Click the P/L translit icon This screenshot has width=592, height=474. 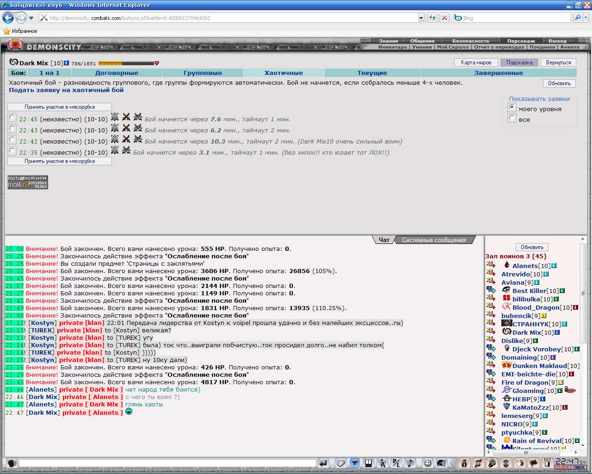tap(396, 462)
